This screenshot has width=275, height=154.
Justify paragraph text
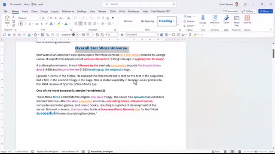tap(90, 24)
